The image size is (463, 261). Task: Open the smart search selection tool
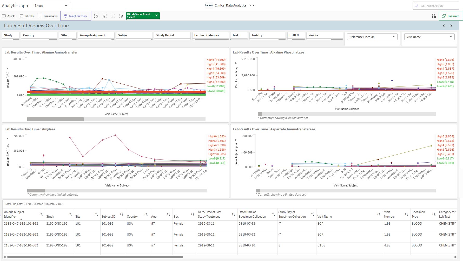click(x=96, y=16)
